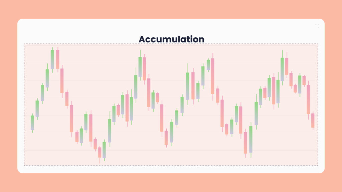Pick the long red candle at third peak
This screenshot has height=192, width=342.
pyautogui.click(x=212, y=76)
